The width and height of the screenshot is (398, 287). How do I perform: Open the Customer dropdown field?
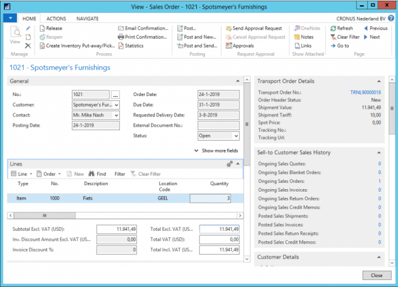(x=116, y=105)
